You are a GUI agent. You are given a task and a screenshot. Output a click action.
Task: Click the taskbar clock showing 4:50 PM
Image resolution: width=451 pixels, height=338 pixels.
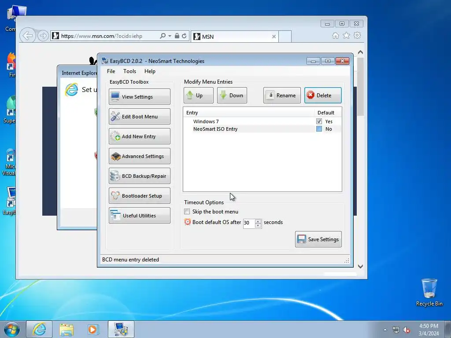(x=429, y=330)
